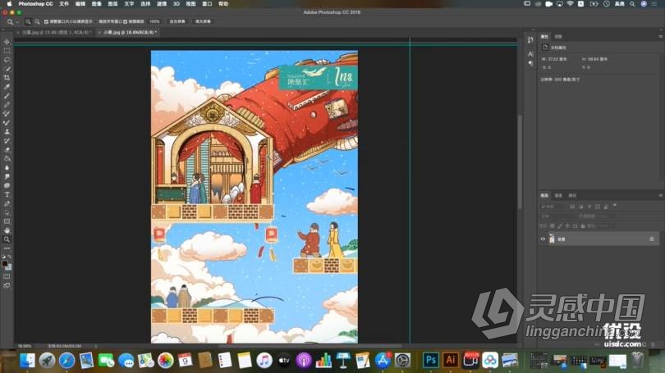
Task: Open the History panel icon
Action: (530, 40)
